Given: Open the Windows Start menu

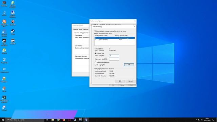Looking at the screenshot, I should pyautogui.click(x=3, y=120).
